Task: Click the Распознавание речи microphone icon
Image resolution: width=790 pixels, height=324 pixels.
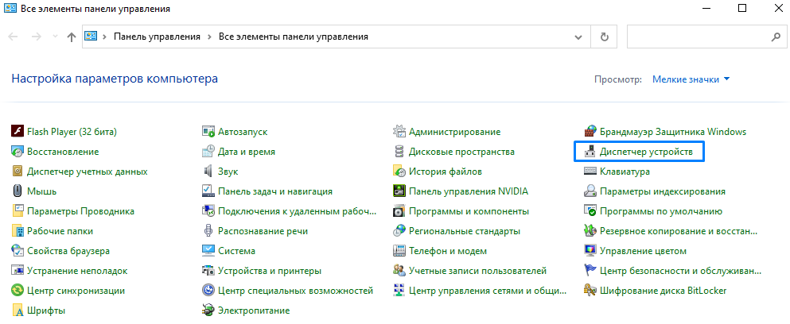Action: (x=208, y=231)
